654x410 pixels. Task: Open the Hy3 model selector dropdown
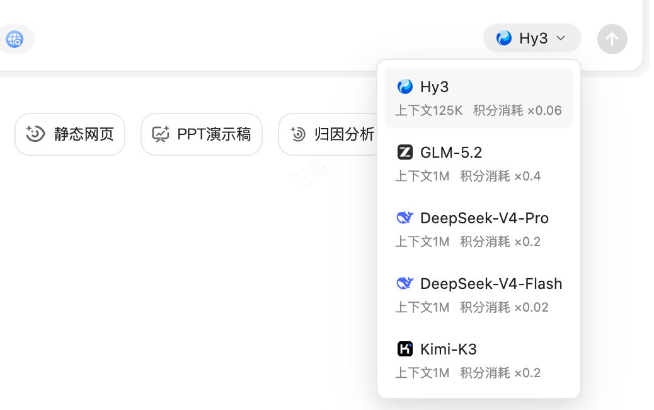[532, 38]
